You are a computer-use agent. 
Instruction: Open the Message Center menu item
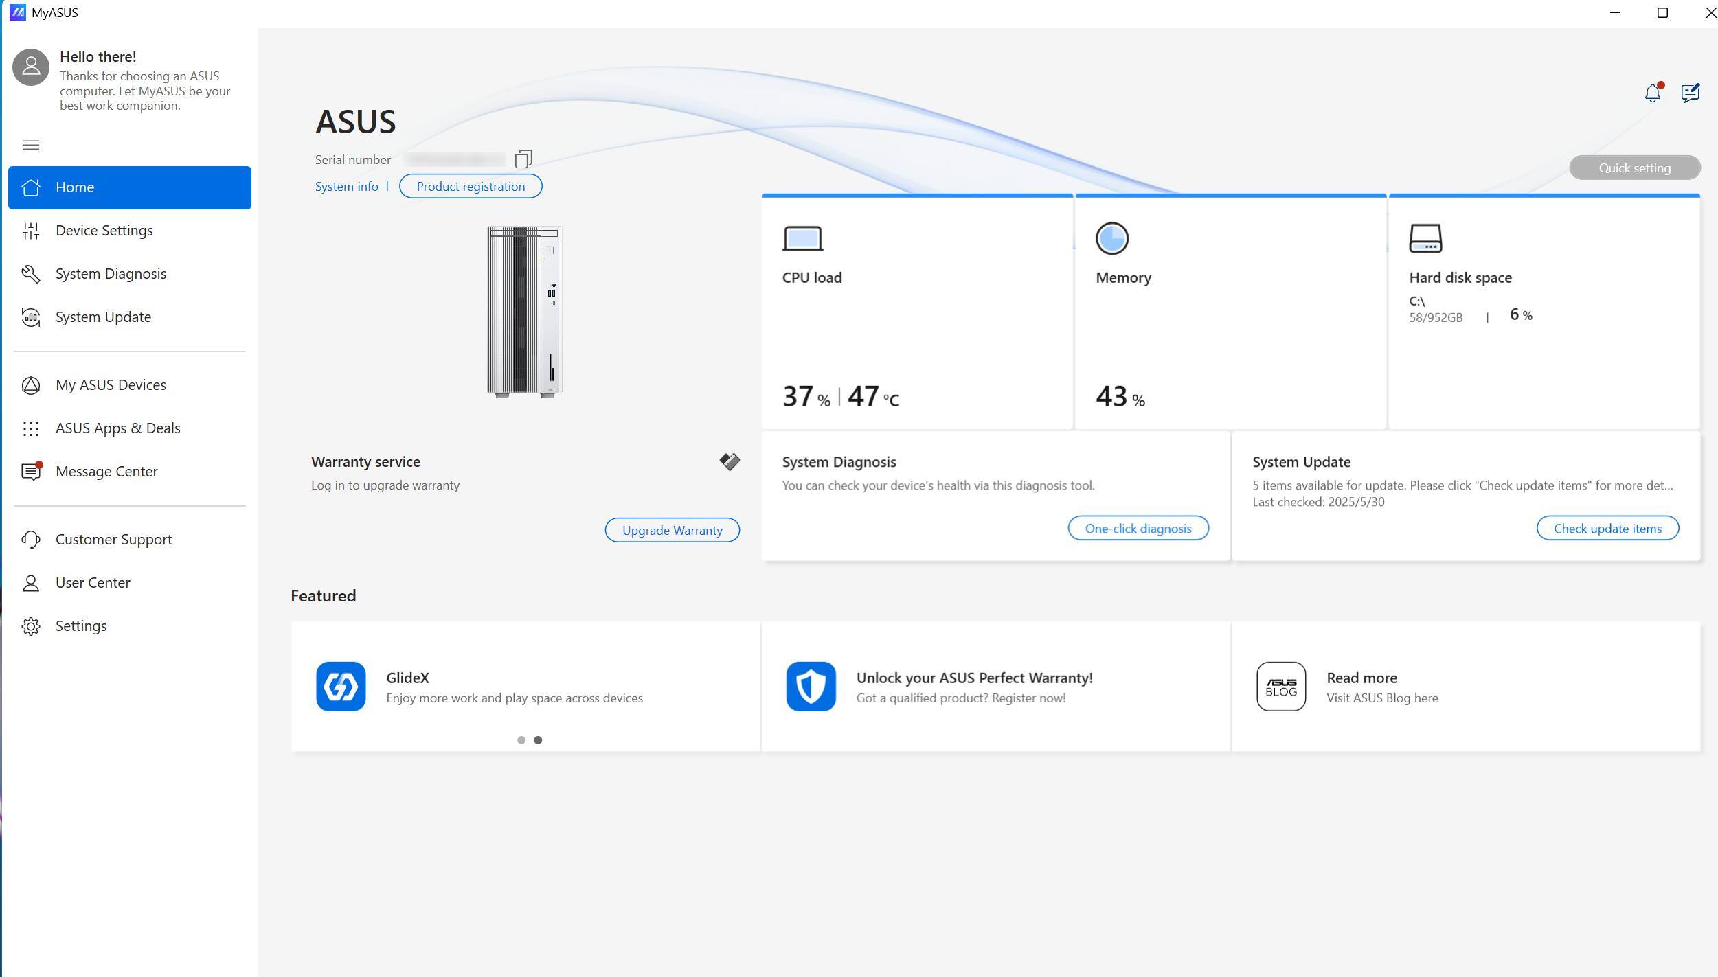106,472
